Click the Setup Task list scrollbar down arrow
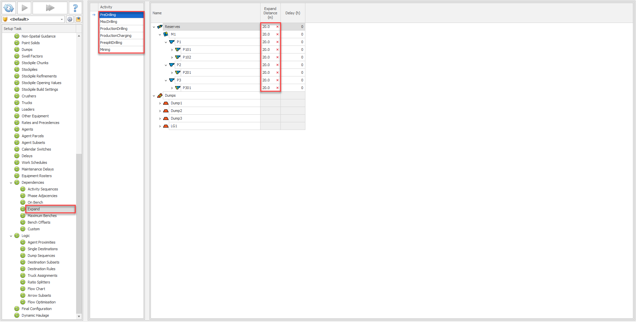Viewport: 636px width, 322px height. [79, 316]
